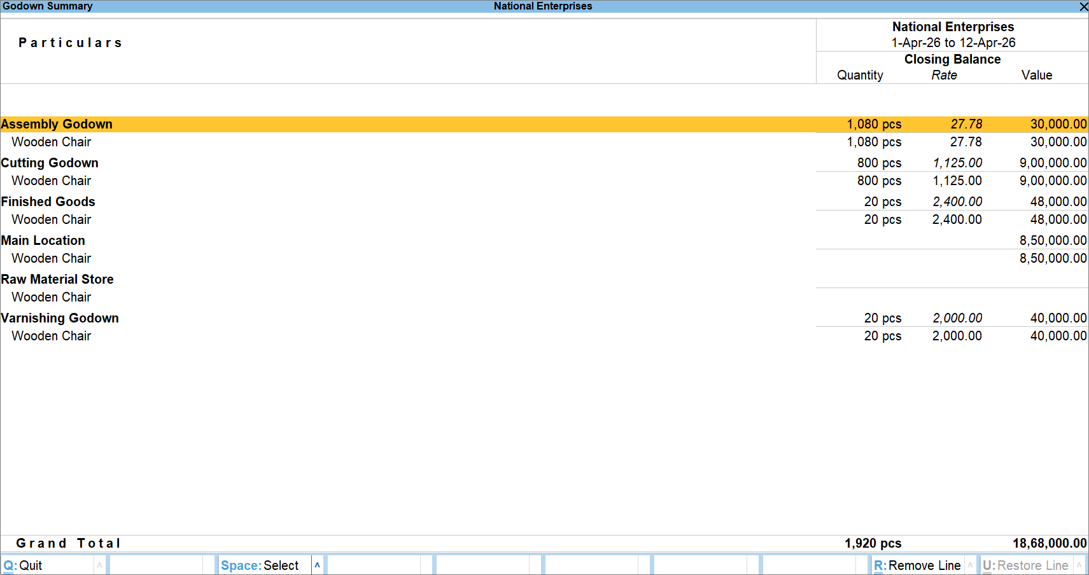Select the Assembly Godown row
The image size is (1089, 575).
[x=544, y=124]
